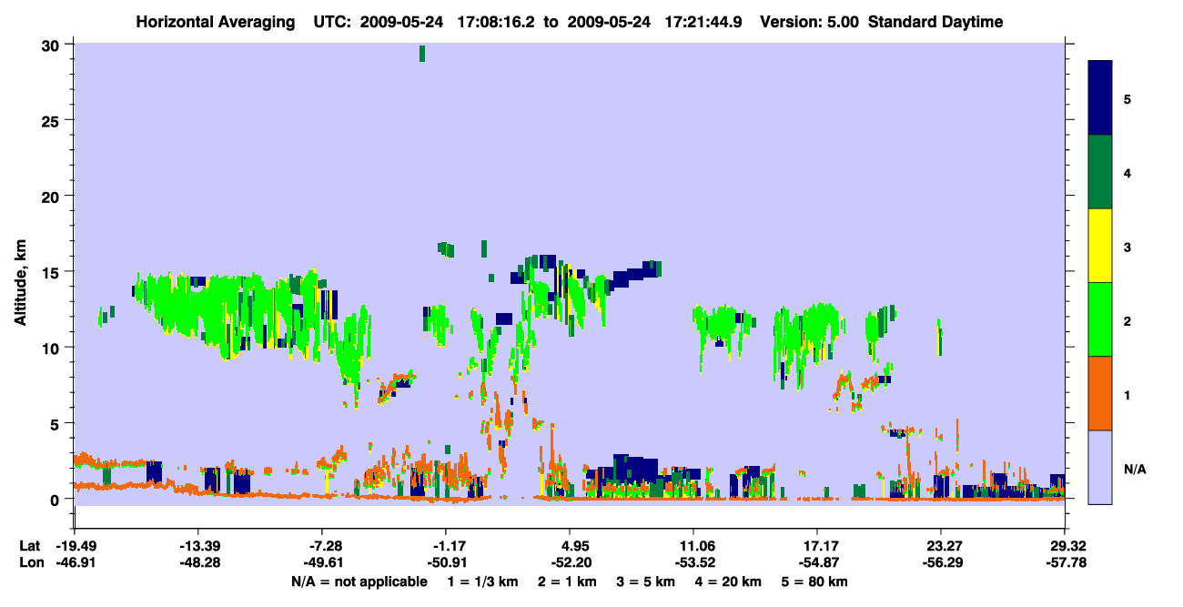Click the colorbar label 'N/A'
The width and height of the screenshot is (1183, 607).
tap(1135, 469)
